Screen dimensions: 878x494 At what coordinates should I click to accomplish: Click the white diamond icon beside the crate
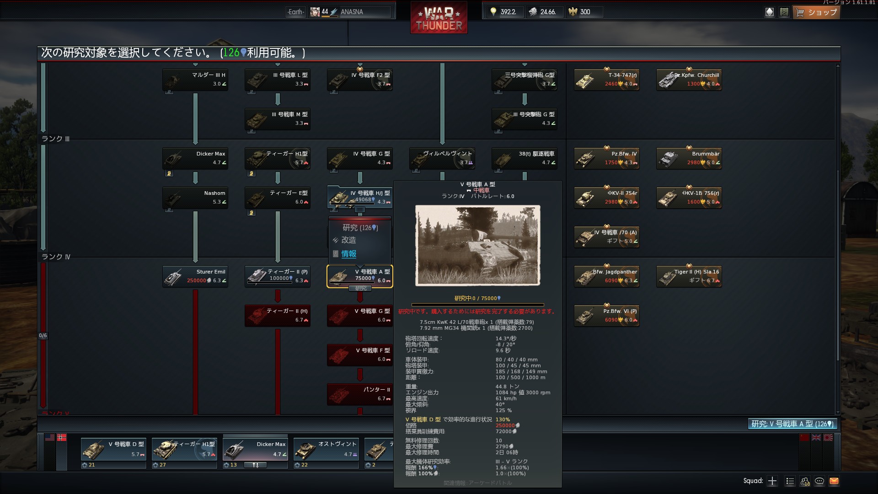(770, 12)
